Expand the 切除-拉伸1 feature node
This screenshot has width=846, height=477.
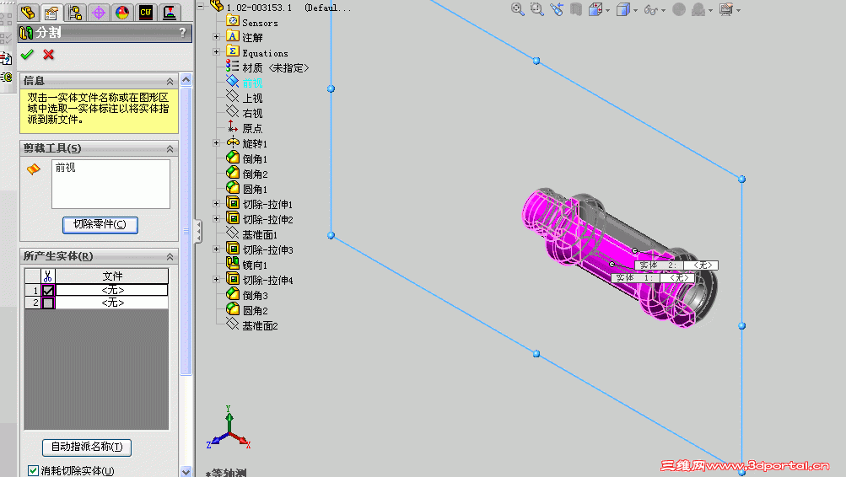pyautogui.click(x=217, y=204)
